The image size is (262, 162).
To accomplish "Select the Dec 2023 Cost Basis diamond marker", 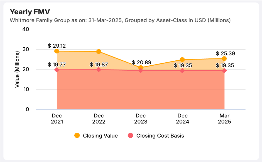I will pyautogui.click(x=141, y=70).
